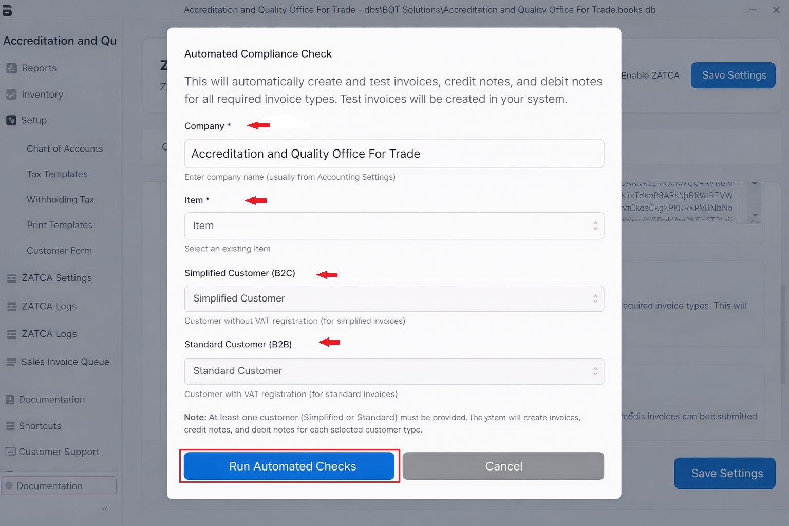Click the app logo in title bar
The width and height of the screenshot is (789, 526).
tap(7, 10)
